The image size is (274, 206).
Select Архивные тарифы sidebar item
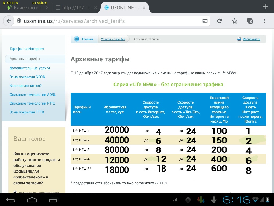25,59
